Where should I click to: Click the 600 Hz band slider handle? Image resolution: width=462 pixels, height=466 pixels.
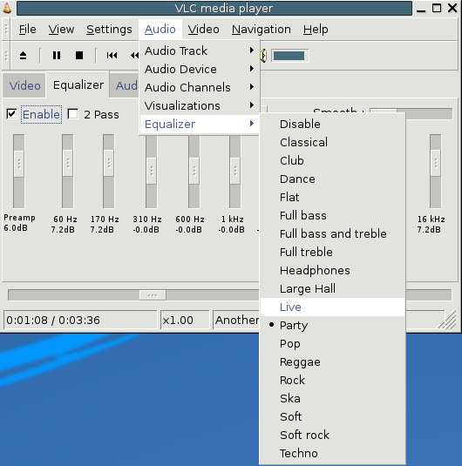194,171
